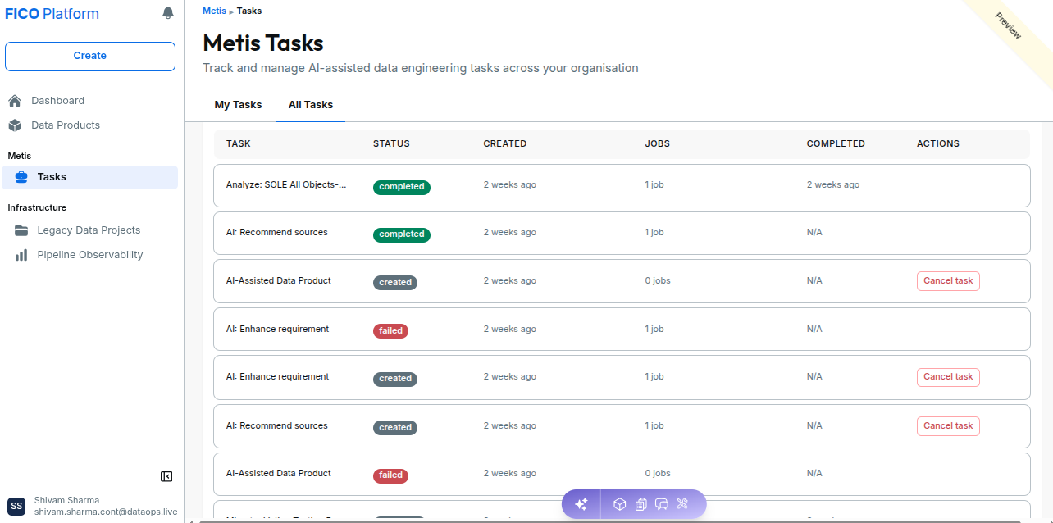The height and width of the screenshot is (523, 1053).
Task: Open the AI sparkle assistant in the floating toolbar
Action: click(581, 504)
